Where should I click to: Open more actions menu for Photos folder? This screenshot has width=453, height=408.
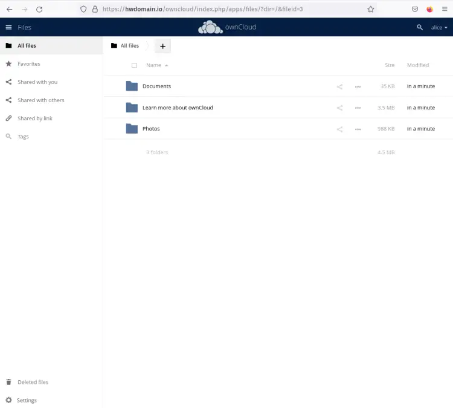358,129
